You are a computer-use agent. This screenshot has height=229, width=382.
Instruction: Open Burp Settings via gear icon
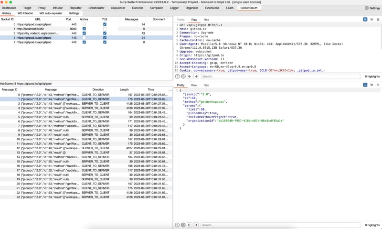coord(367,8)
